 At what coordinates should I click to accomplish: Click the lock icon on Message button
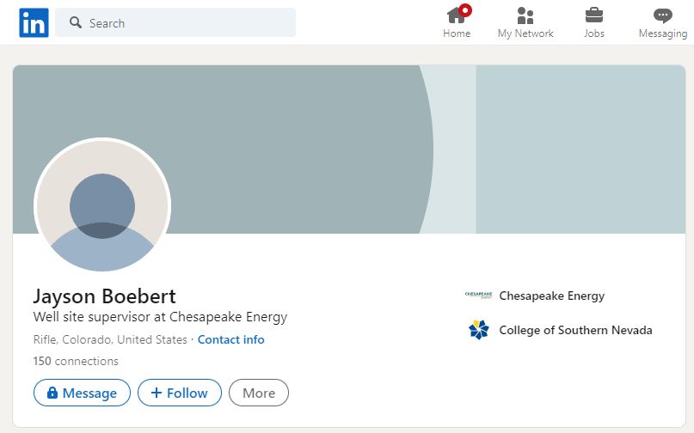pos(52,393)
